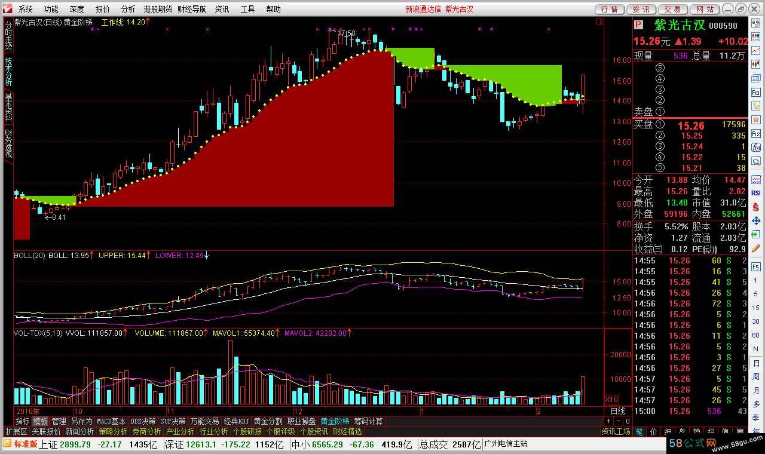Click the 标准版 icon in status bar
This screenshot has width=765, height=454.
click(x=21, y=444)
